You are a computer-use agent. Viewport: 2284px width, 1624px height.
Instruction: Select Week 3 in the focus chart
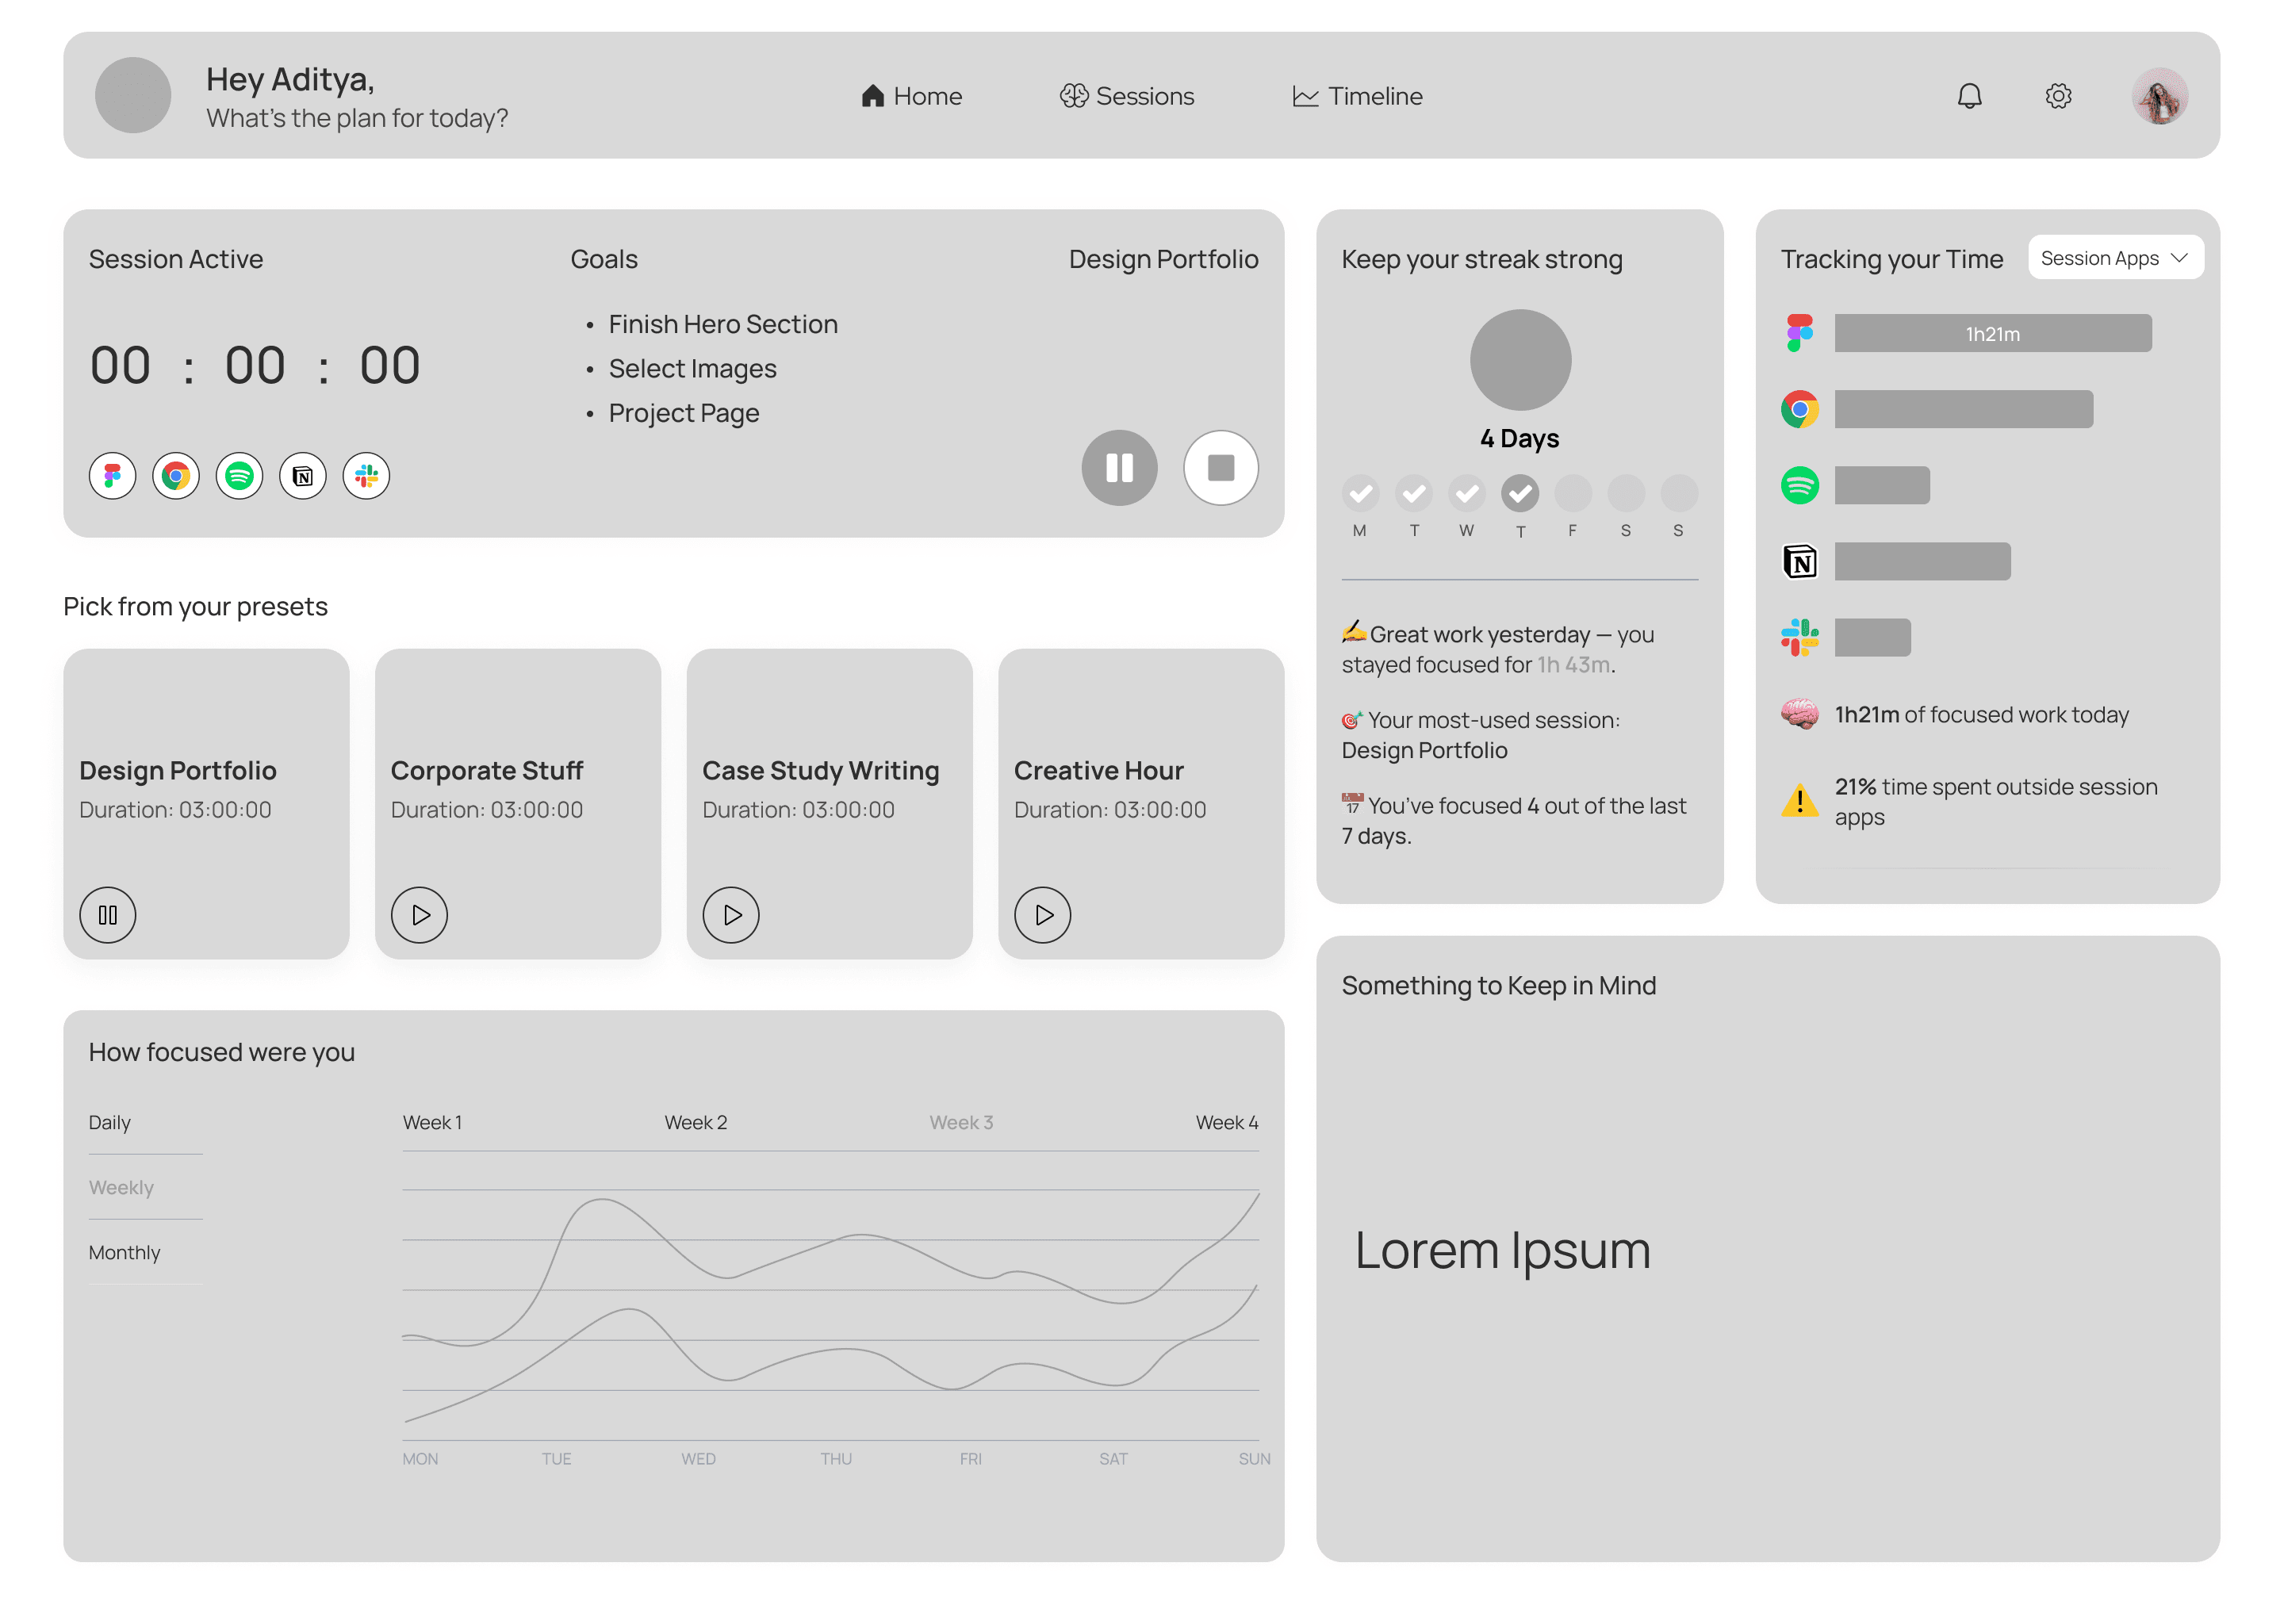click(960, 1122)
